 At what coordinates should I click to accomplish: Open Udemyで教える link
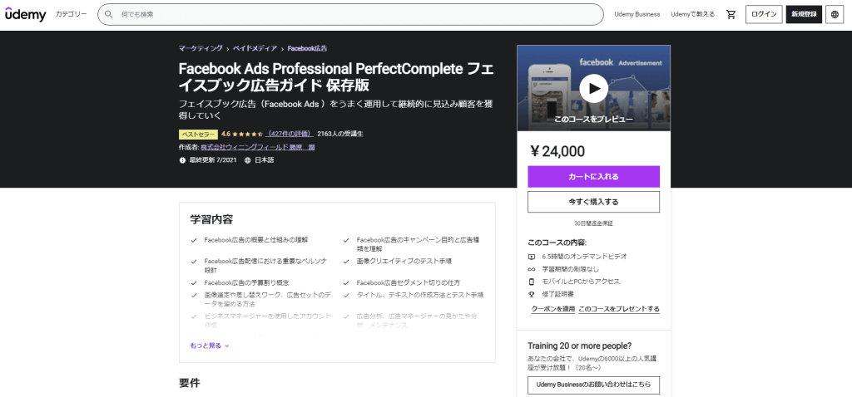click(x=693, y=15)
